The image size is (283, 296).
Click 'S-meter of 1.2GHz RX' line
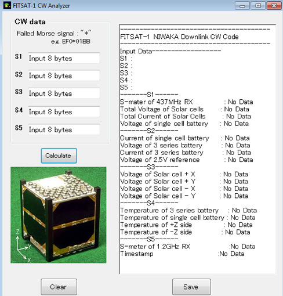coord(187,247)
